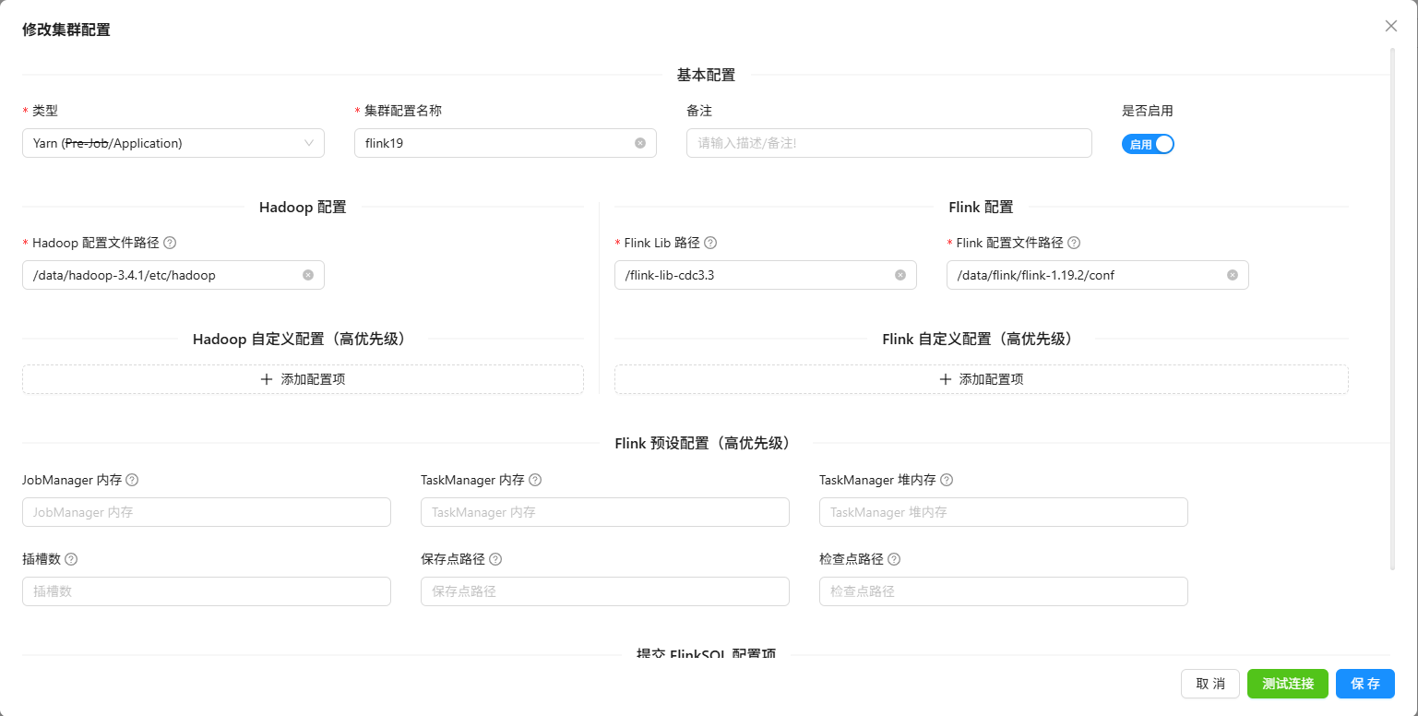Show help for Hadoop 配置文件路径

(x=170, y=243)
